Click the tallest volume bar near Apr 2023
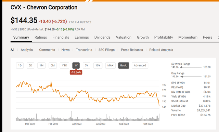Viewport: 219px width, 132px height. point(71,116)
